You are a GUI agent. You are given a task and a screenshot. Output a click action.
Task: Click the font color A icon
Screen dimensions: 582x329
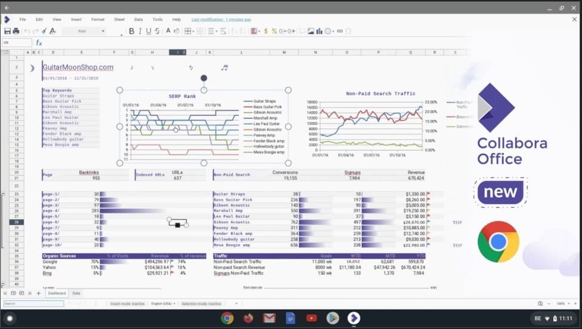pos(168,31)
